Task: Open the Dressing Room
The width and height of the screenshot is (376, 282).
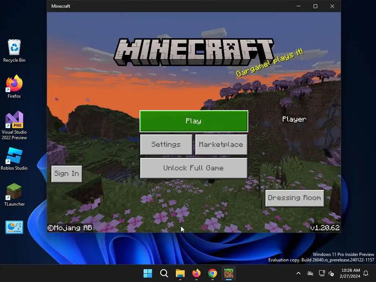Action: click(x=295, y=198)
